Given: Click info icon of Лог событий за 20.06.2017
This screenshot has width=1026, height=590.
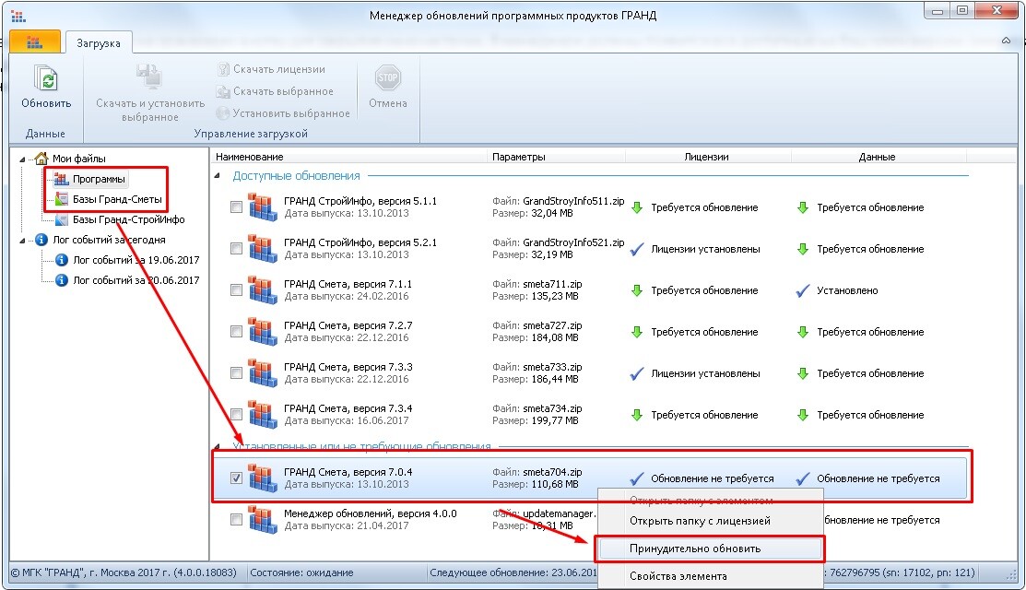Looking at the screenshot, I should 62,280.
